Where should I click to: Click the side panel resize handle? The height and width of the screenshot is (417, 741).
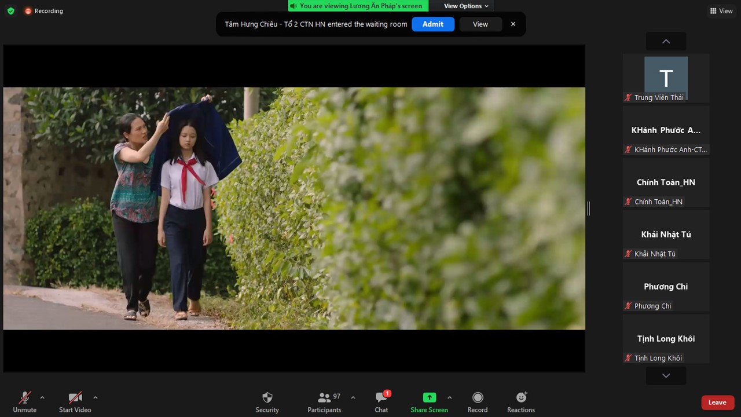click(588, 209)
